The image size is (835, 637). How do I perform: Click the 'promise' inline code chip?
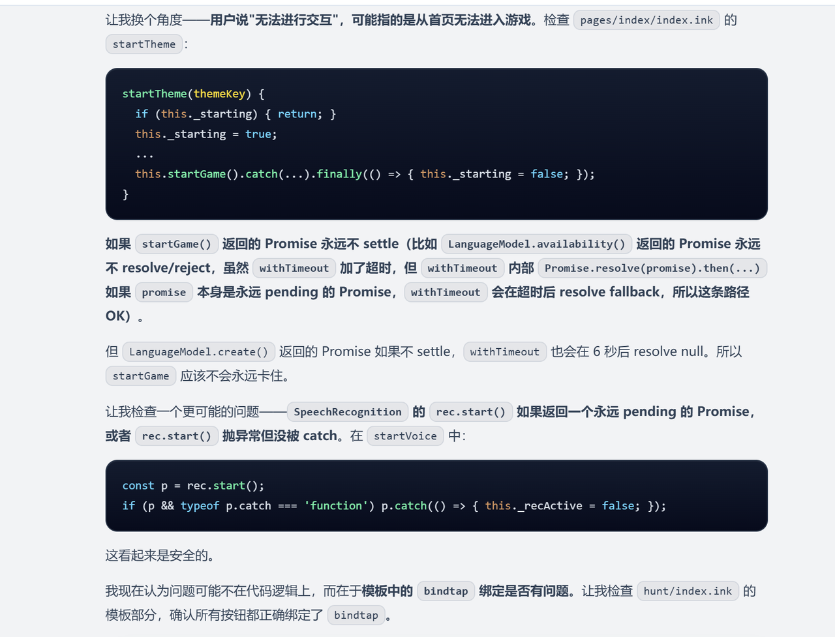(164, 292)
